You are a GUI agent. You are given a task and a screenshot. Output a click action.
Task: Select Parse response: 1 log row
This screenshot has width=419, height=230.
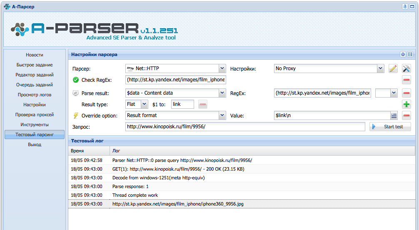pos(242,186)
